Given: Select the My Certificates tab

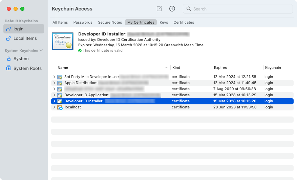Looking at the screenshot, I should point(141,22).
